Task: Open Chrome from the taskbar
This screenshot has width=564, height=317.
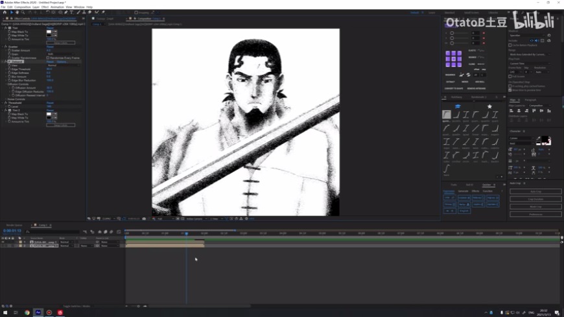Action: click(x=27, y=312)
